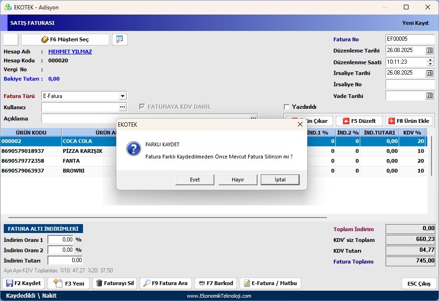Increase the Düzenlenme Saati time value
This screenshot has width=439, height=301.
click(x=430, y=60)
